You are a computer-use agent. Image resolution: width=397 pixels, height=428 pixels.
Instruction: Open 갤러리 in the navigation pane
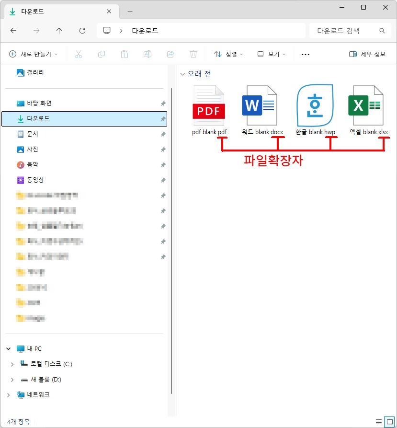pyautogui.click(x=30, y=72)
